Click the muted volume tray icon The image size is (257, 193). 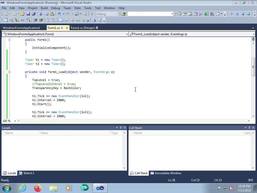tap(232, 188)
